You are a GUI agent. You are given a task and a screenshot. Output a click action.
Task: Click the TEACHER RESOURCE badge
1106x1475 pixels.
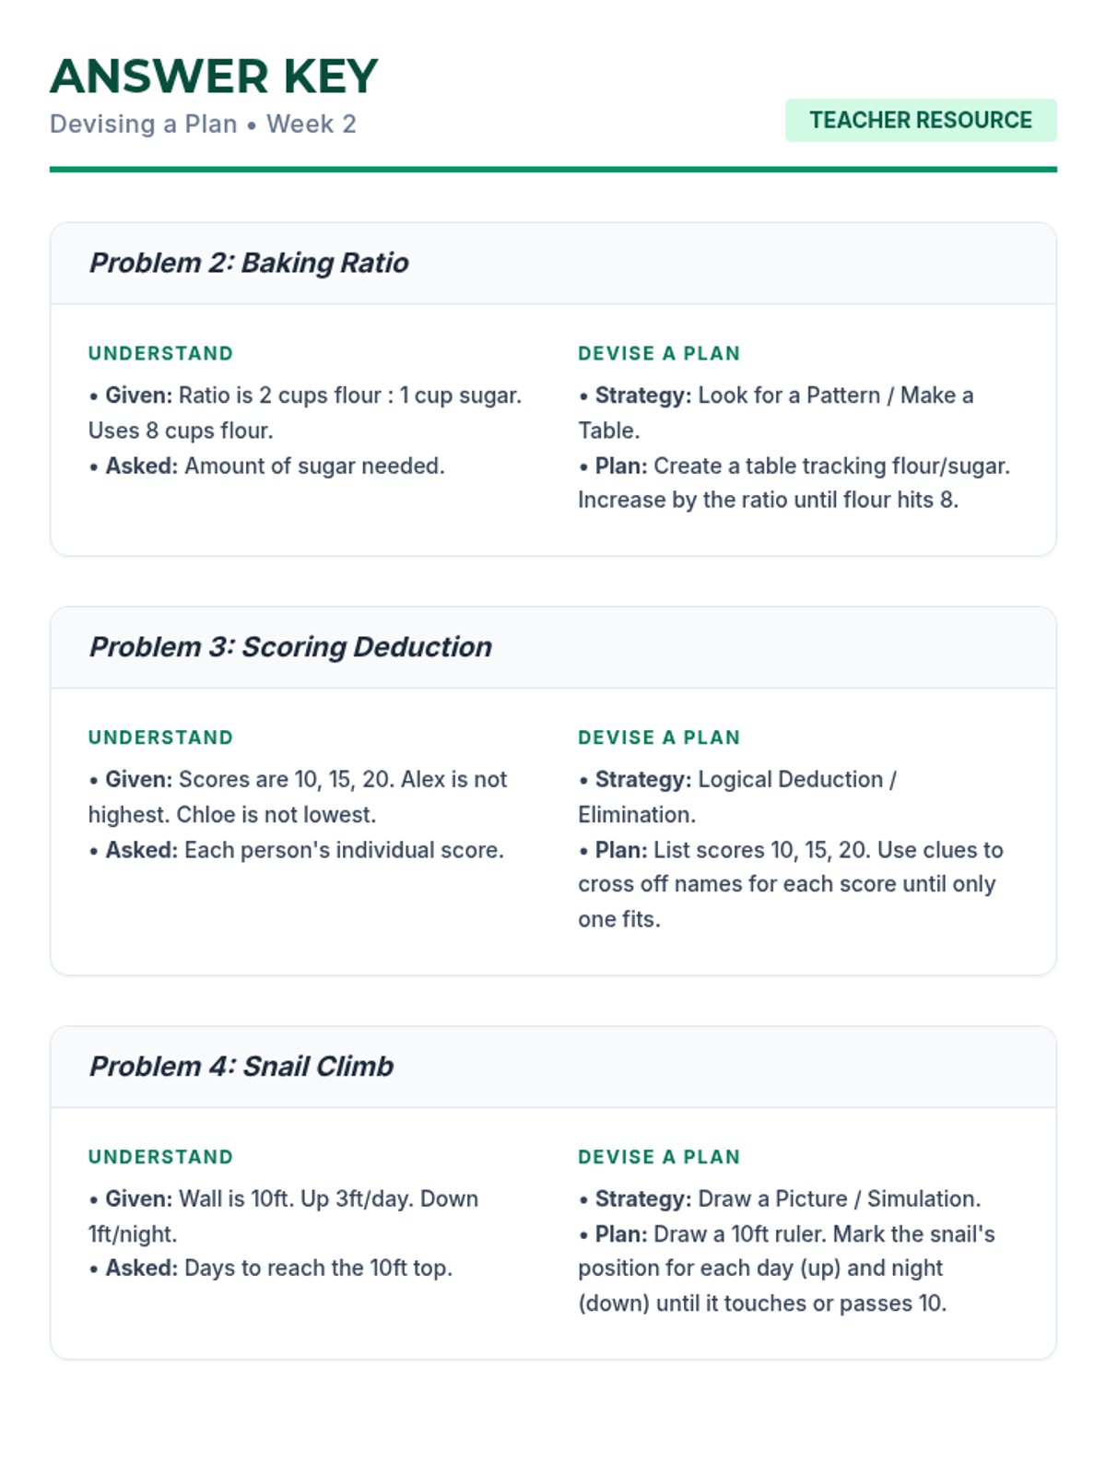pyautogui.click(x=920, y=120)
